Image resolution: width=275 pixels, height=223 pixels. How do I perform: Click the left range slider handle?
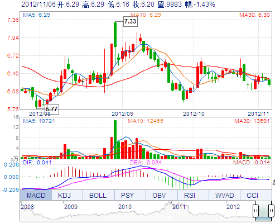click(256, 211)
